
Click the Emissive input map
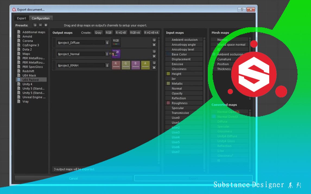click(x=184, y=64)
